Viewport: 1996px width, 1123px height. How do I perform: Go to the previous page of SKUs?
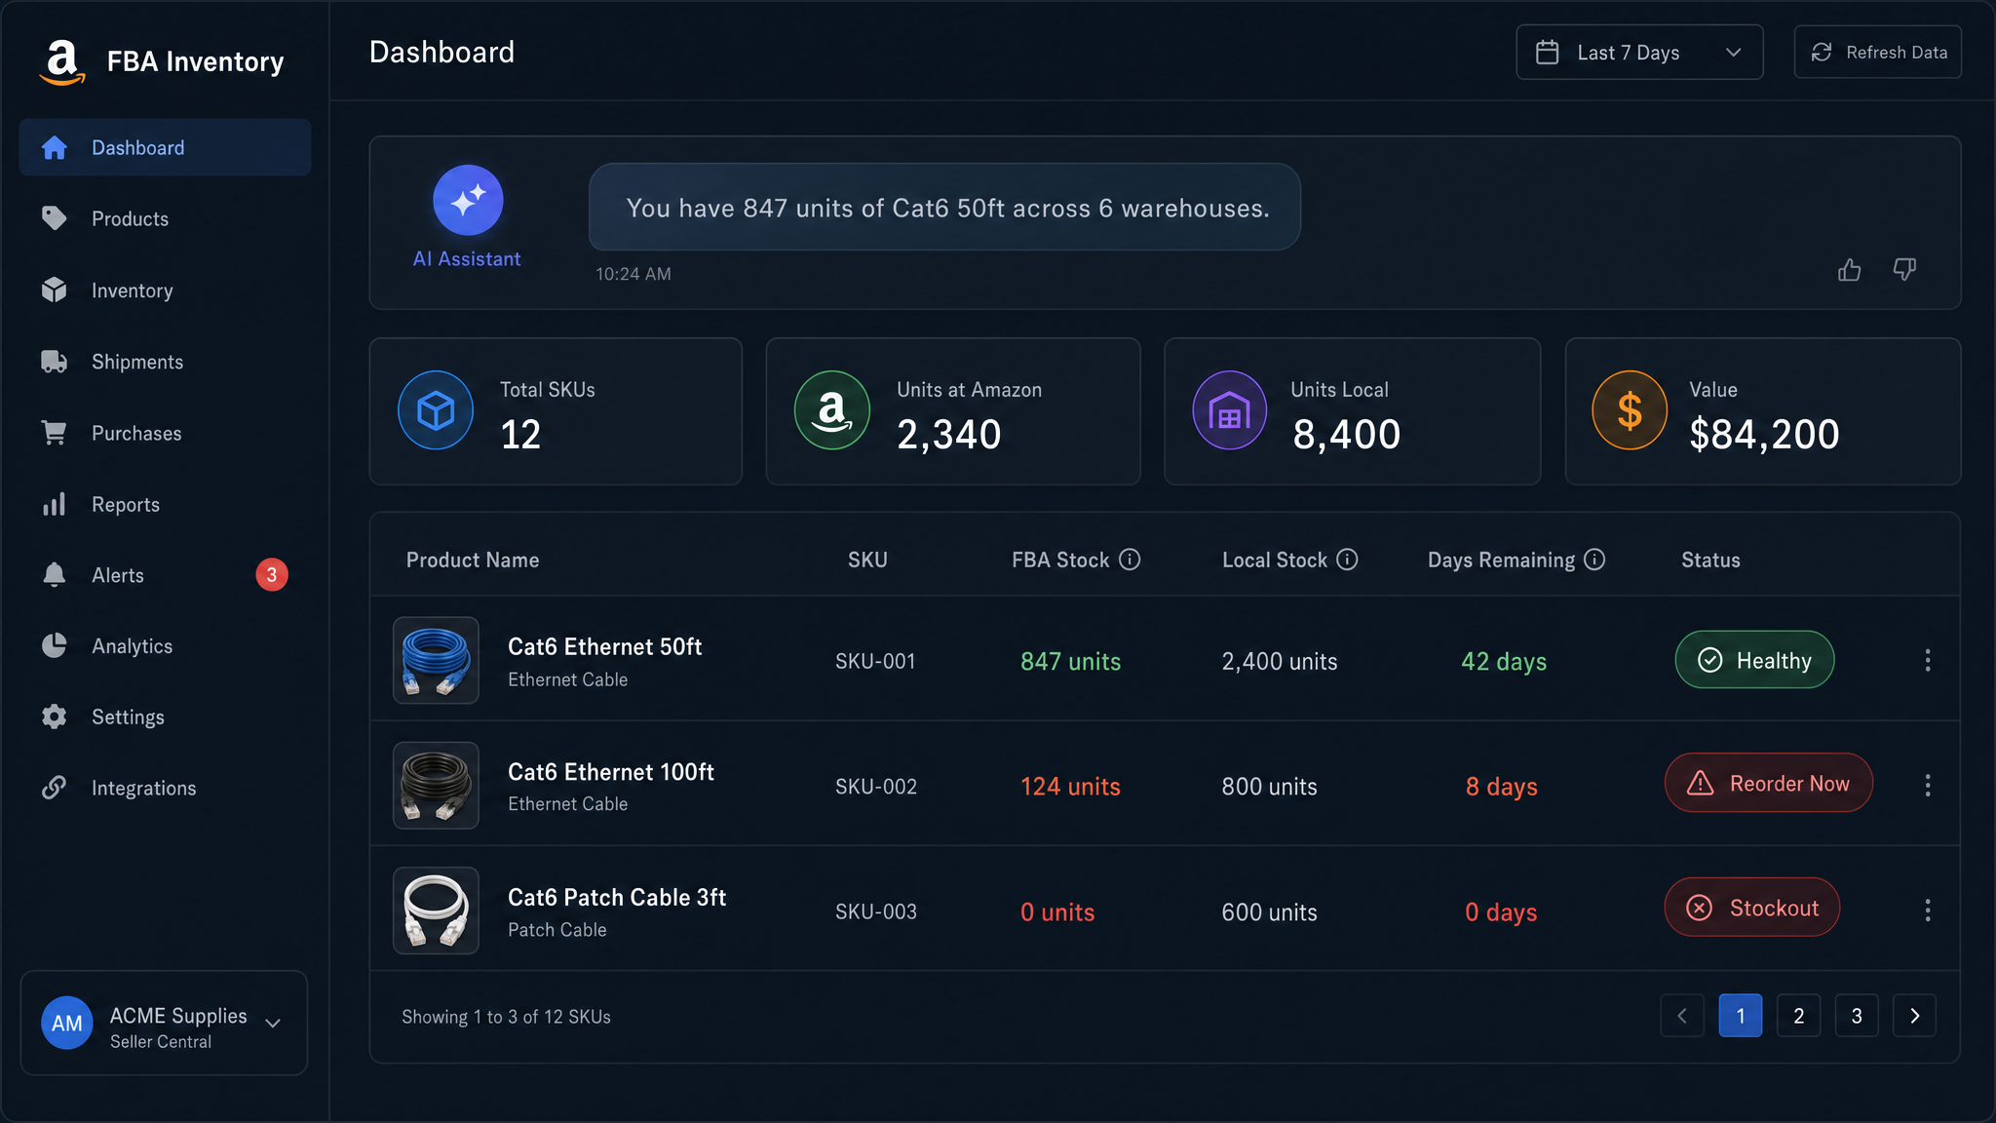[1682, 1016]
